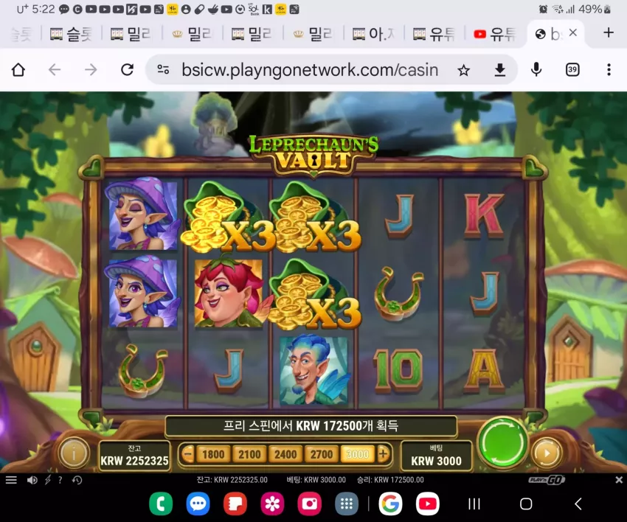Click the free spin win message KRW 172500
This screenshot has width=627, height=522.
311,425
